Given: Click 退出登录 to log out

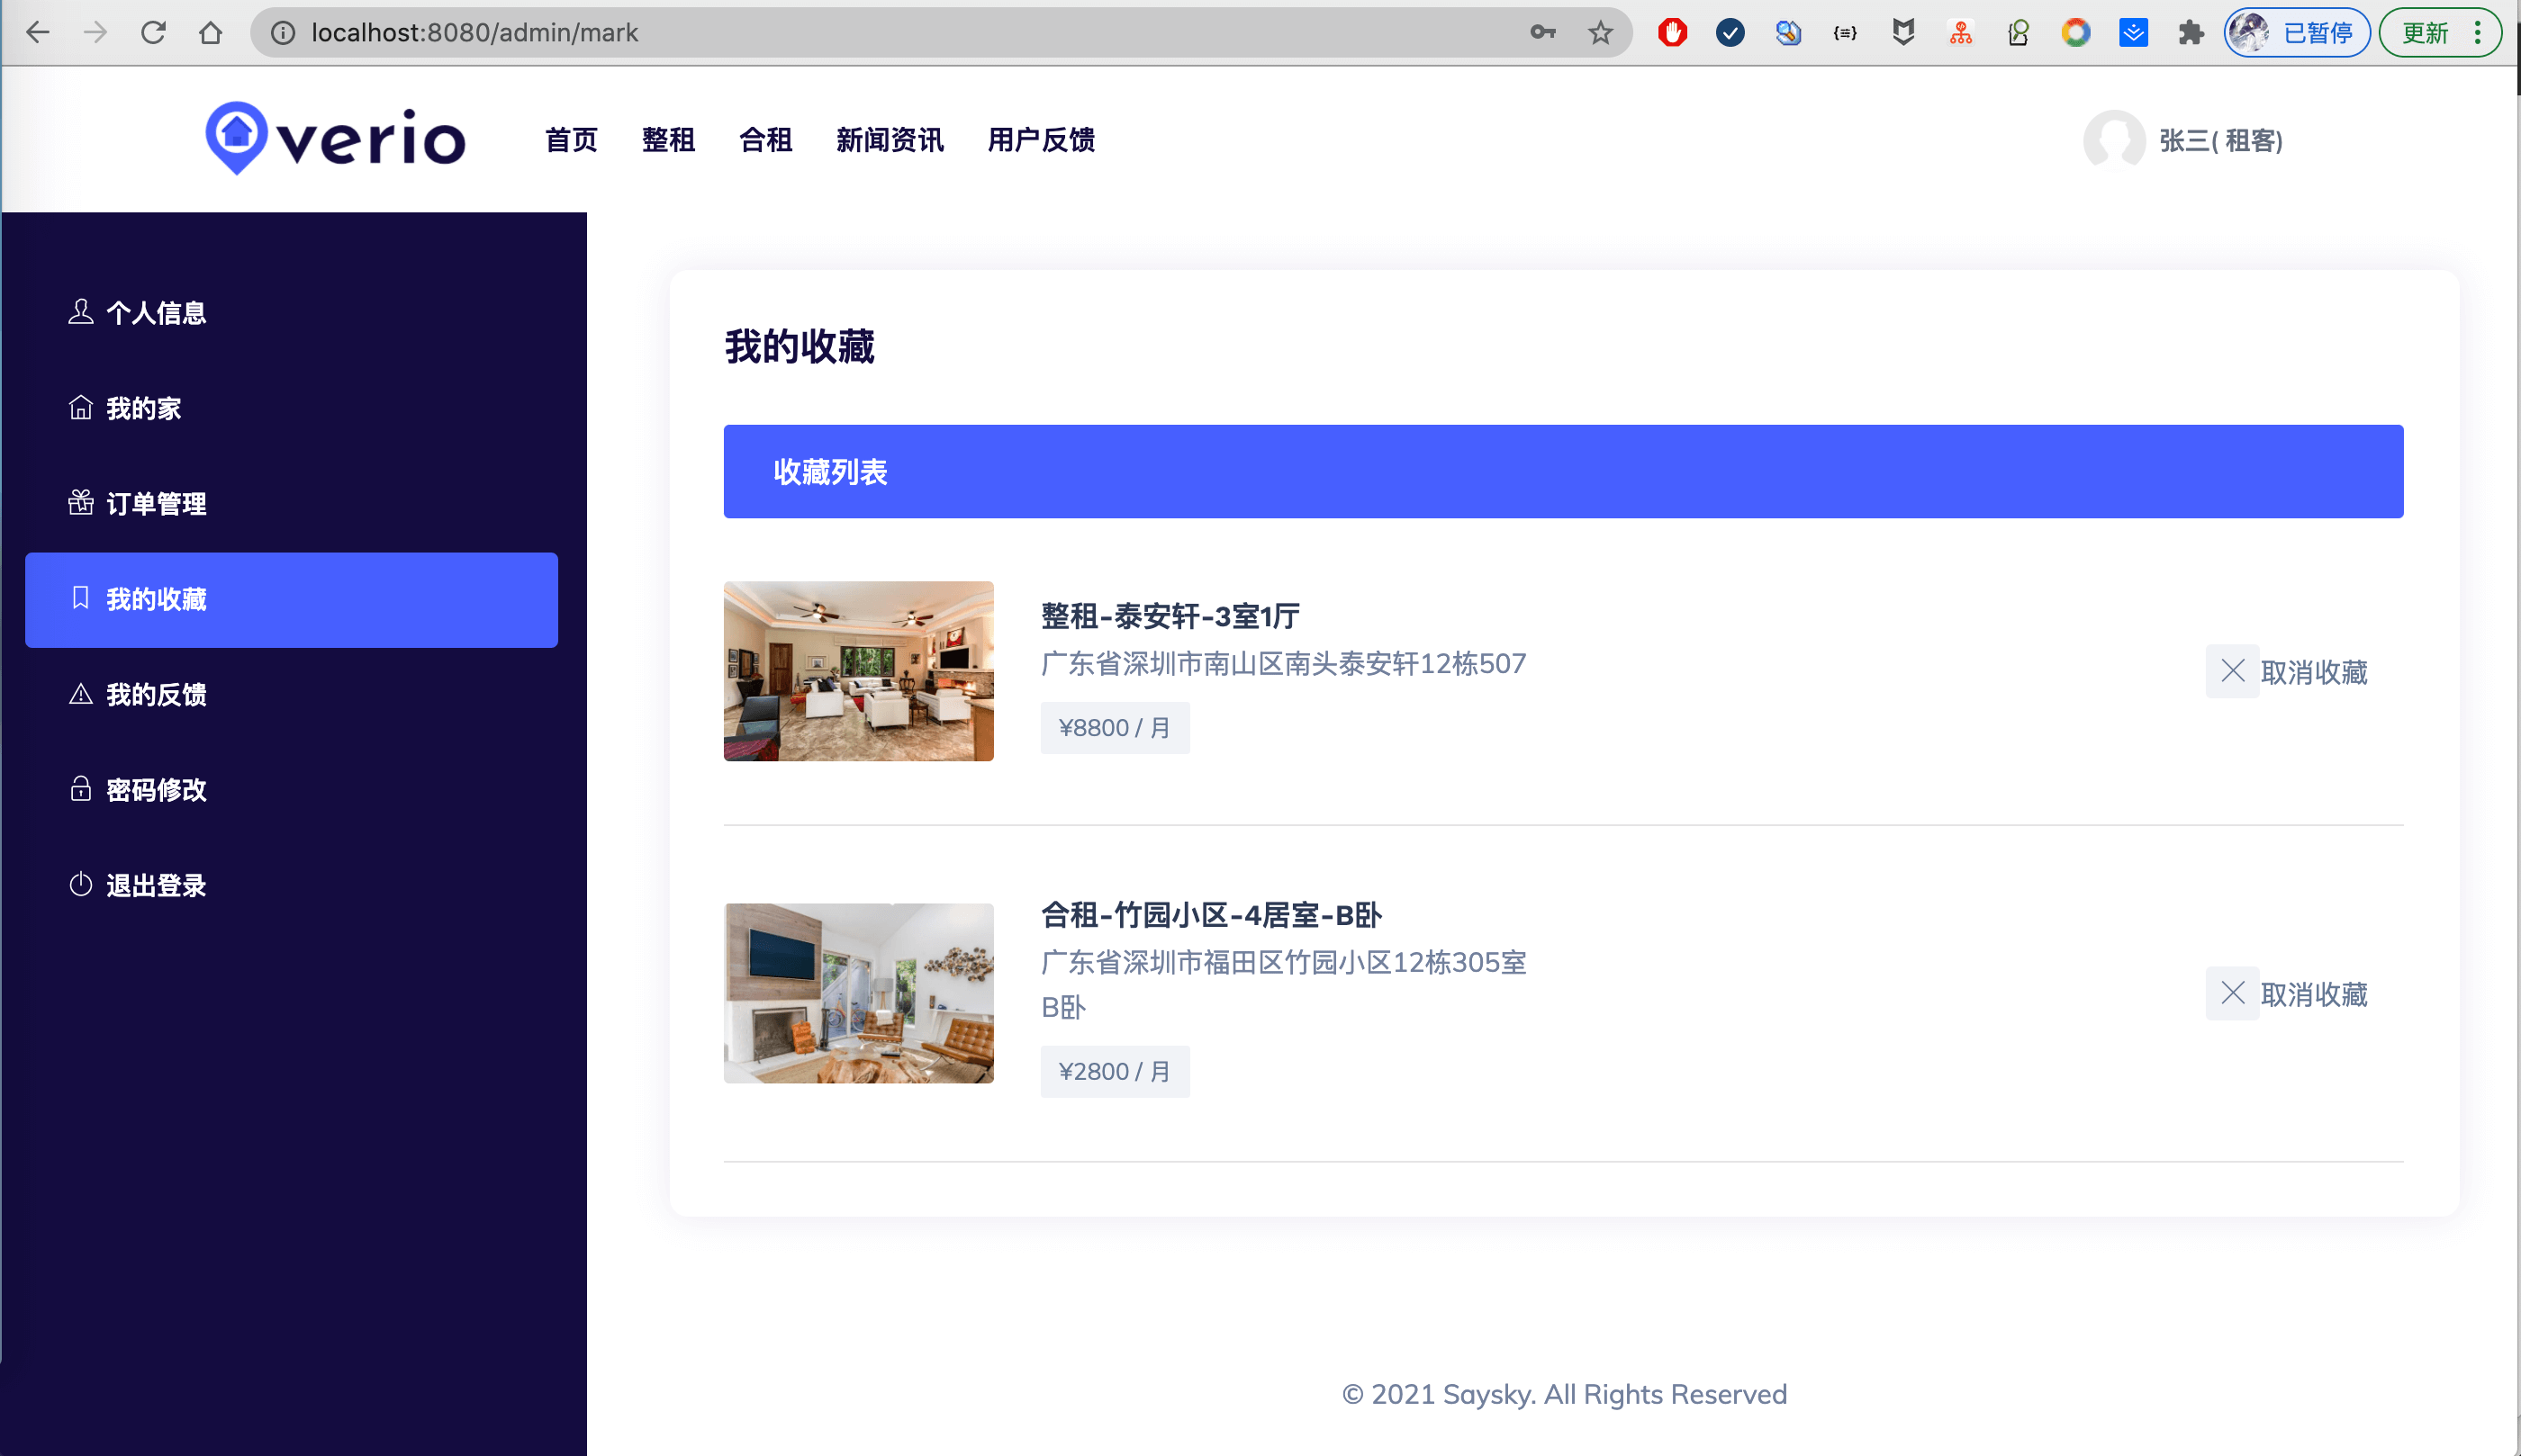Looking at the screenshot, I should point(156,886).
